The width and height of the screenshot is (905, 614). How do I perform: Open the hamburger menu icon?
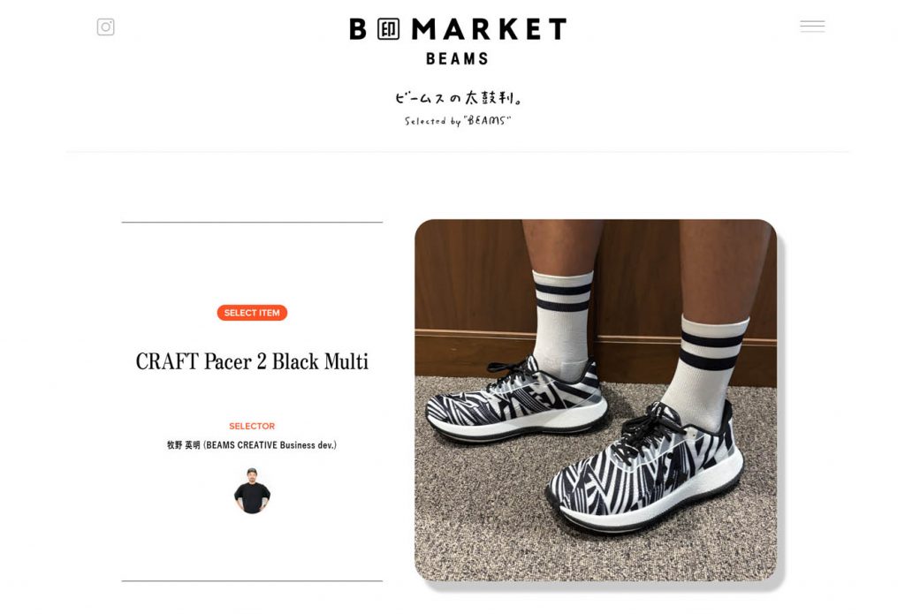coord(812,27)
